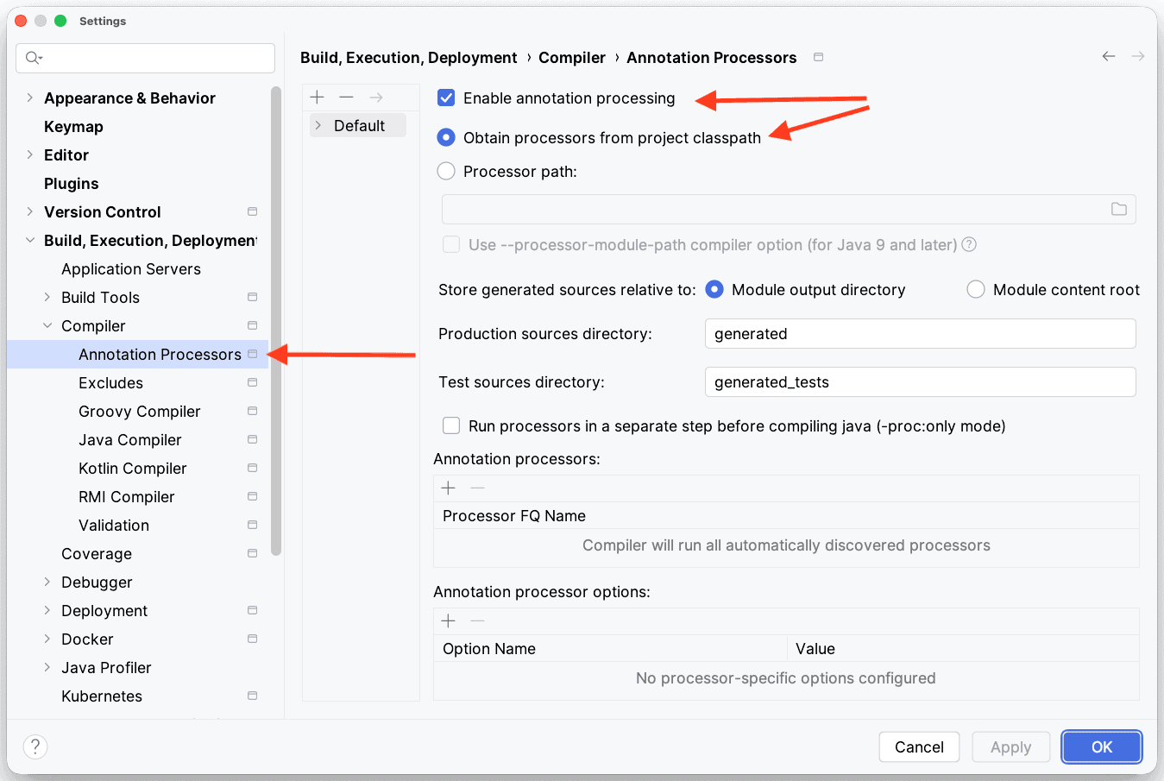Add a new annotation processor option
The height and width of the screenshot is (781, 1164).
tap(449, 621)
